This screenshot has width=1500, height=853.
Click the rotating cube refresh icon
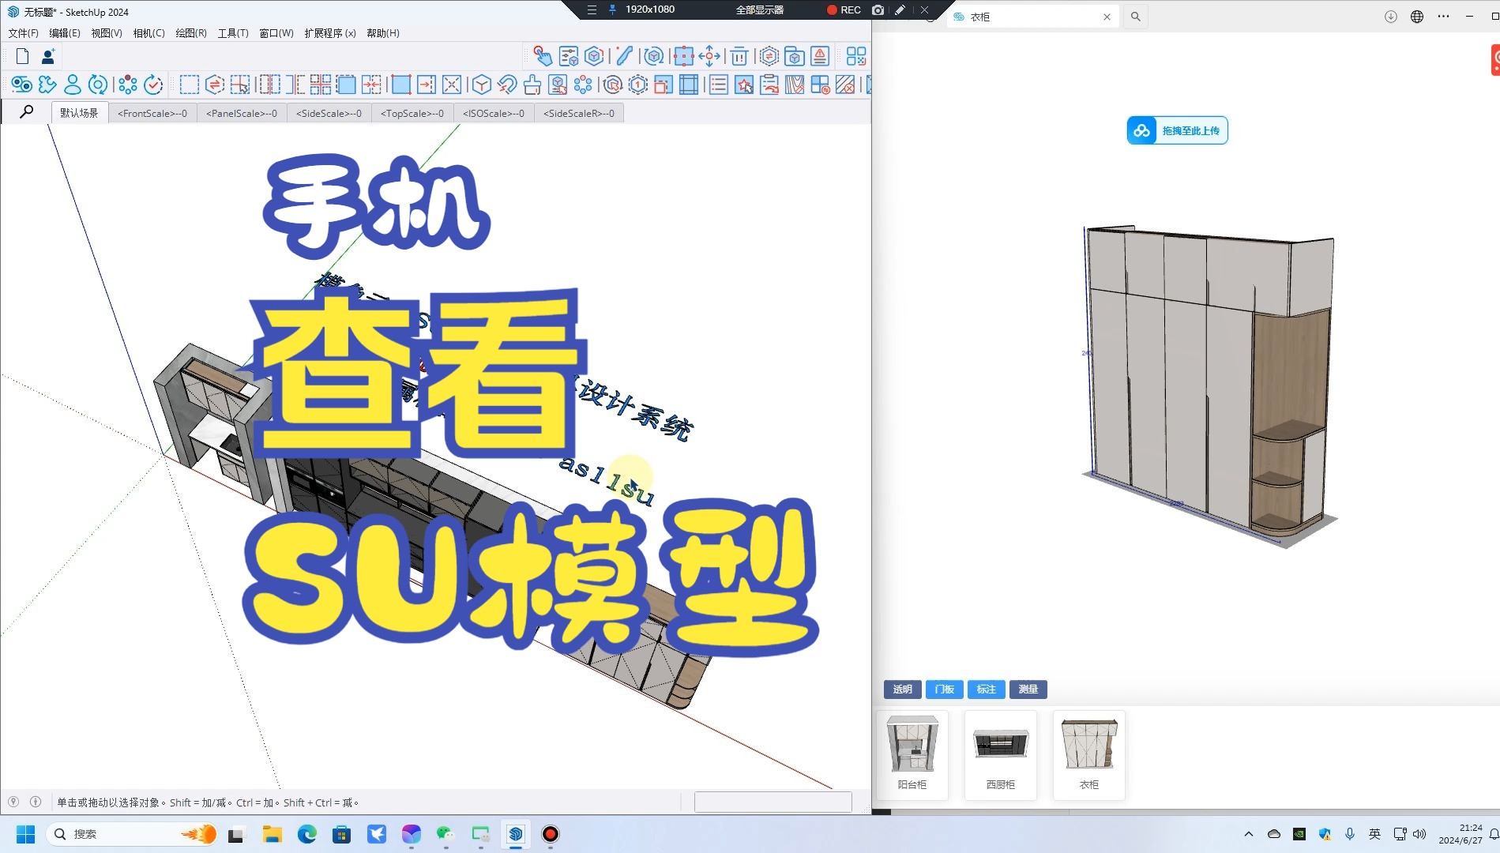coord(652,56)
